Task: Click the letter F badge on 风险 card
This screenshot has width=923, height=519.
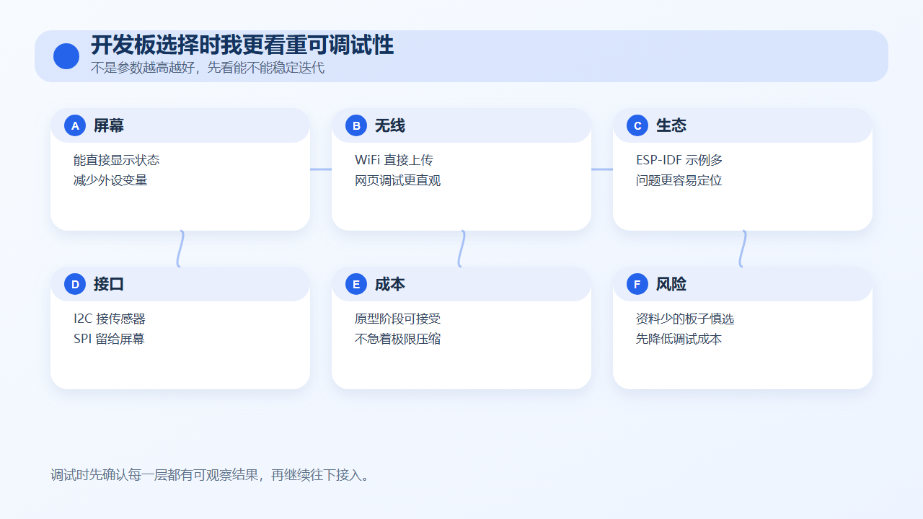Action: coord(637,284)
